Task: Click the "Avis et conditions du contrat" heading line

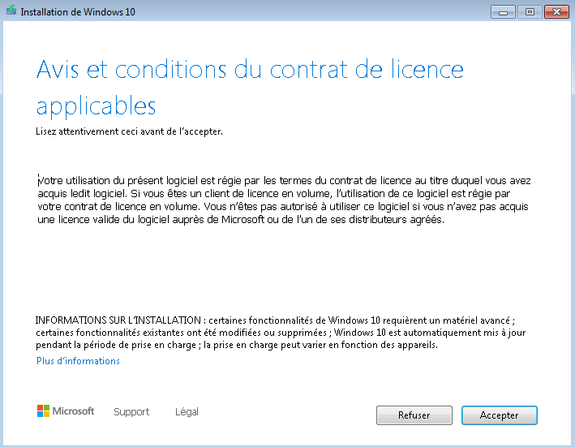Action: tap(250, 69)
